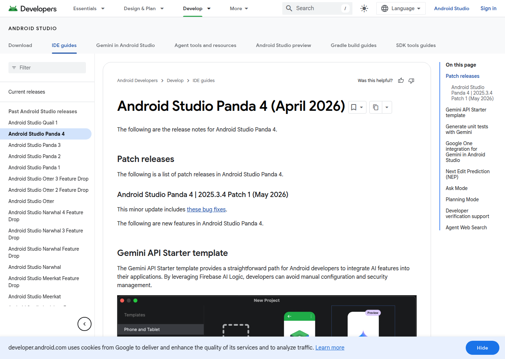Jump to Panda 4 Patch 1 in page contents
The image size is (505, 359).
(x=472, y=93)
